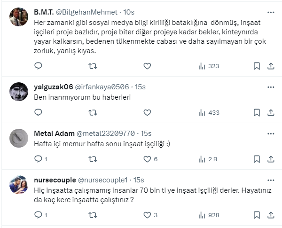View nursecouple tweet's 928 views

[209, 215]
